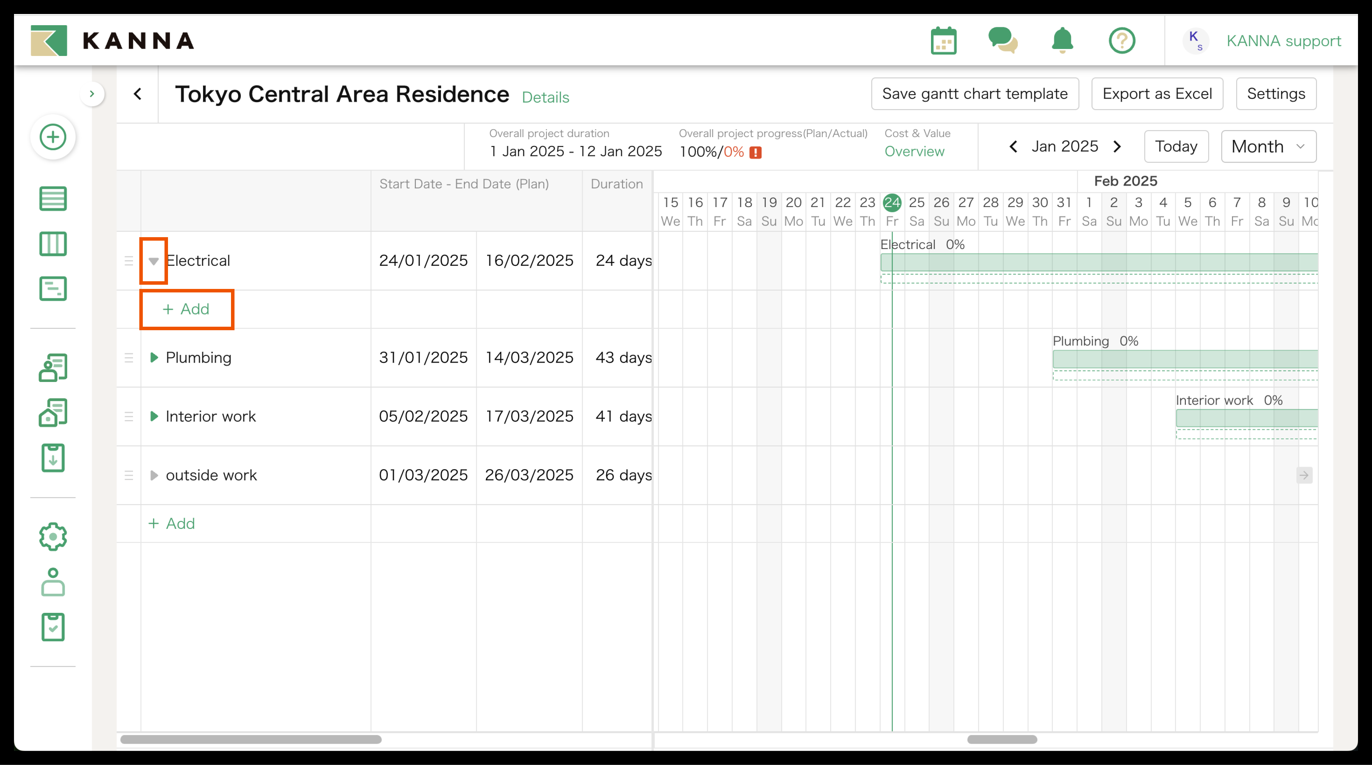This screenshot has width=1372, height=765.
Task: Go to the next month after Jan 2025
Action: point(1118,147)
